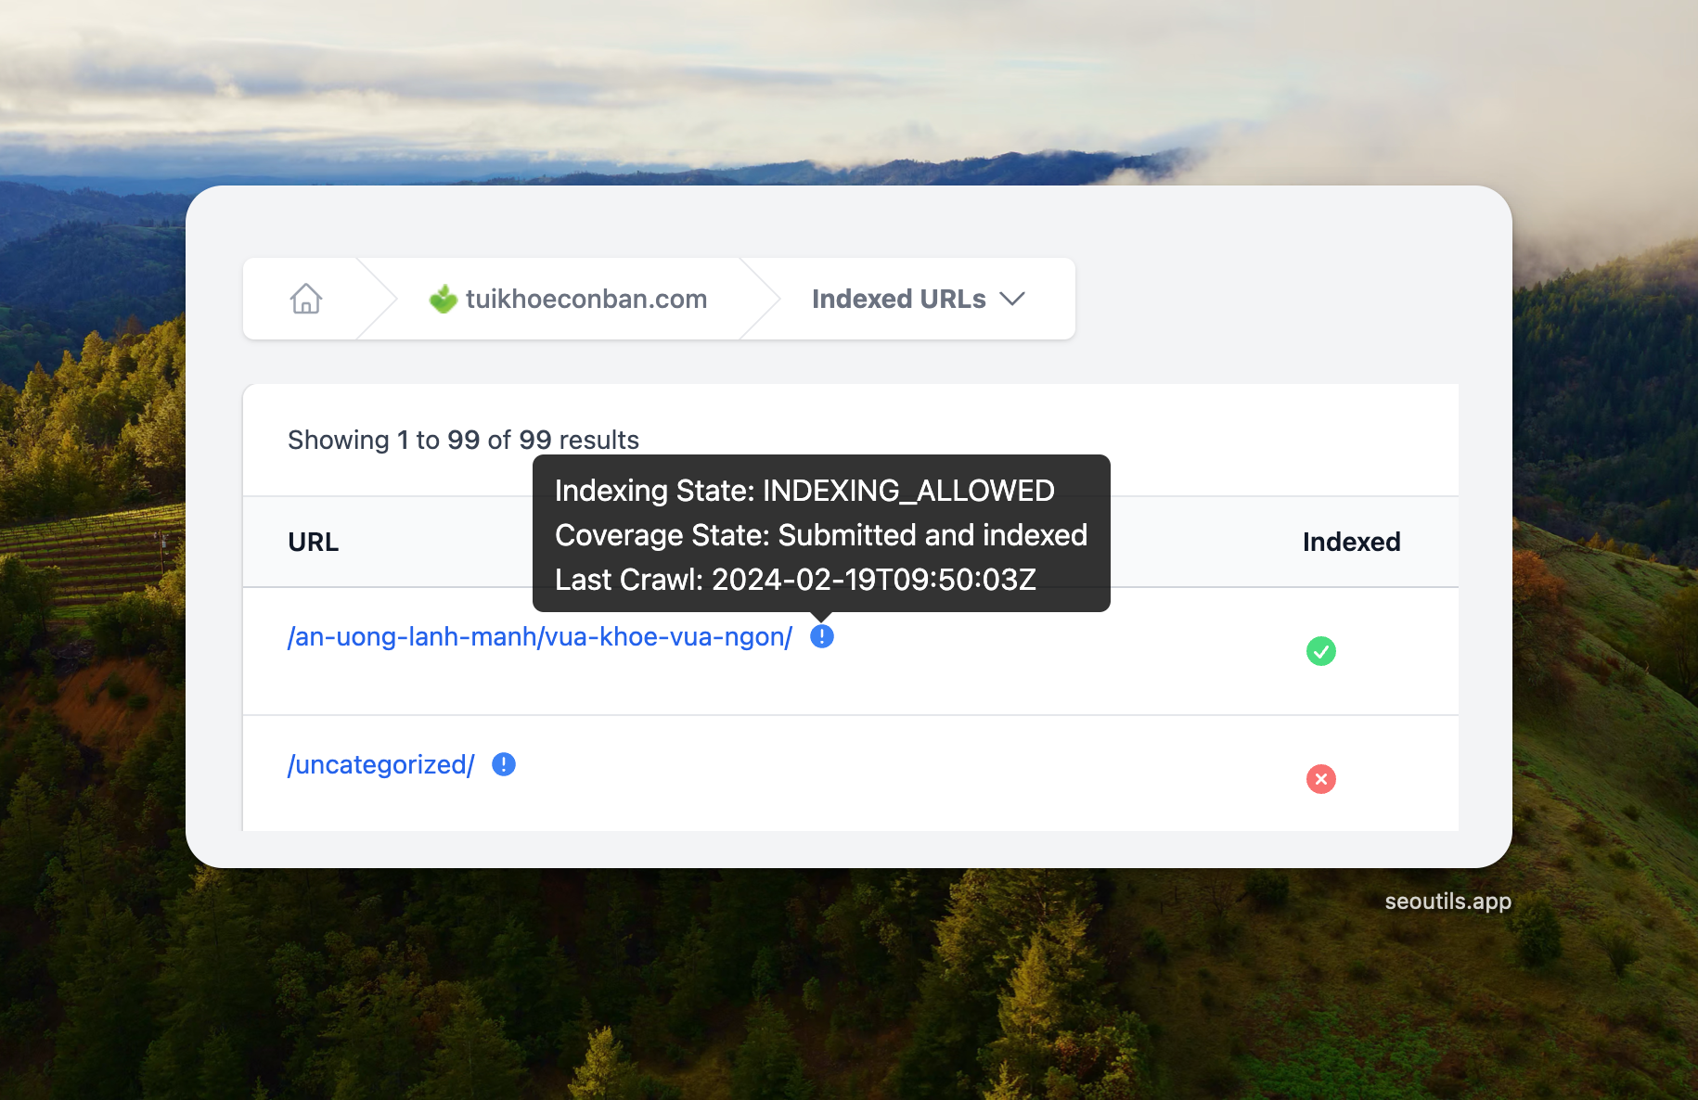Screen dimensions: 1698x1100
Task: Click the "Showing 1 to 99 of 99 results" text
Action: [x=463, y=440]
